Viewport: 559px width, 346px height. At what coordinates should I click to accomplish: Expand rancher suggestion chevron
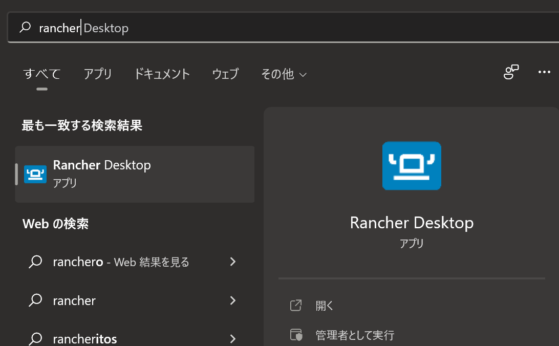[x=233, y=301]
